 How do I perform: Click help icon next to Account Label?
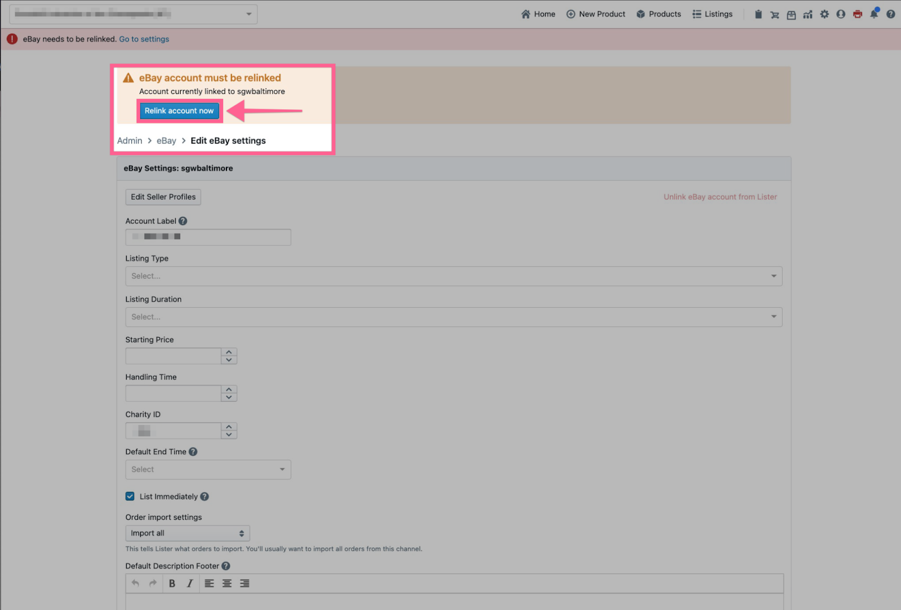183,221
